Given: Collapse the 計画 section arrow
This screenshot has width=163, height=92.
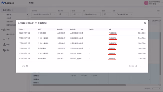Looking at the screenshot, I should (2, 30).
